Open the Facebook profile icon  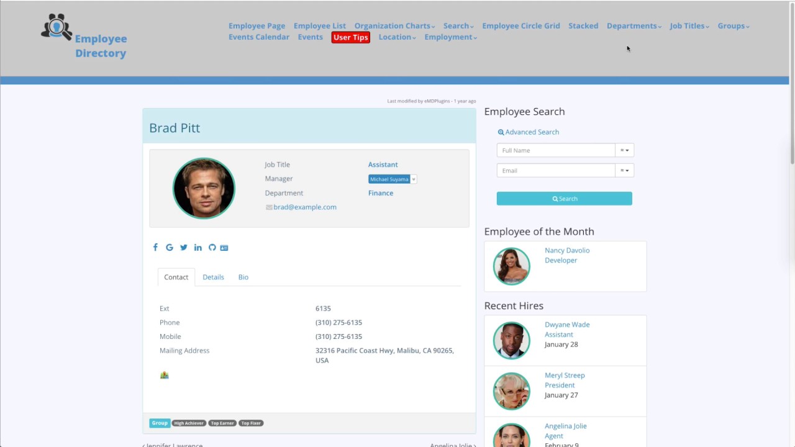(x=155, y=247)
